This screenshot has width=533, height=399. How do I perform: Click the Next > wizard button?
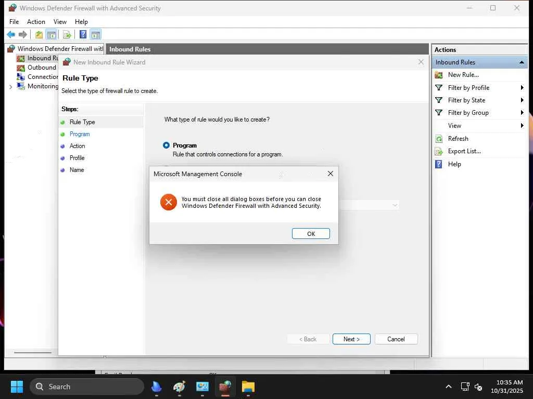pyautogui.click(x=351, y=339)
